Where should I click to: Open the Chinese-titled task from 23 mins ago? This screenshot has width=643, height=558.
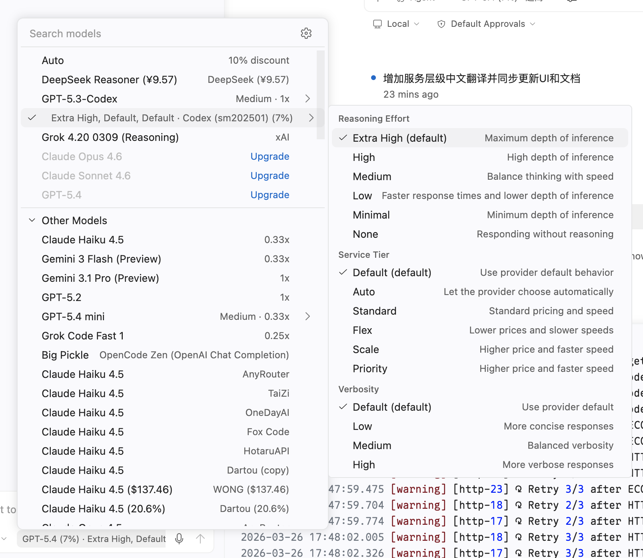pyautogui.click(x=481, y=86)
